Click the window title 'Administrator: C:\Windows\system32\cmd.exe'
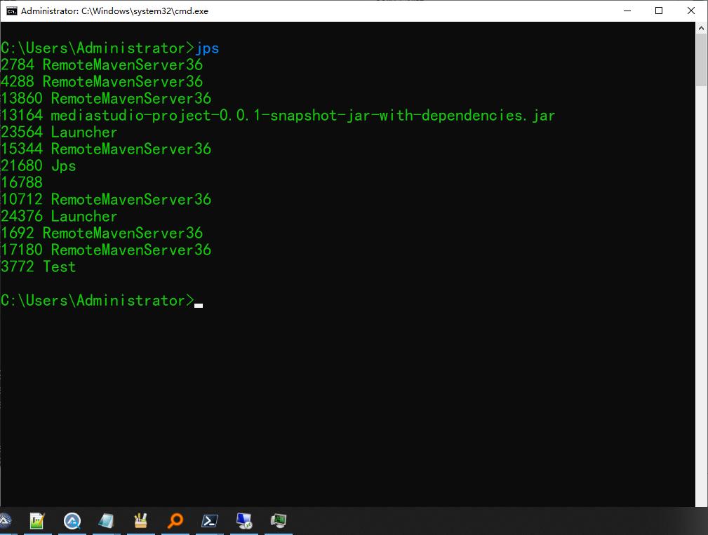 (x=114, y=11)
